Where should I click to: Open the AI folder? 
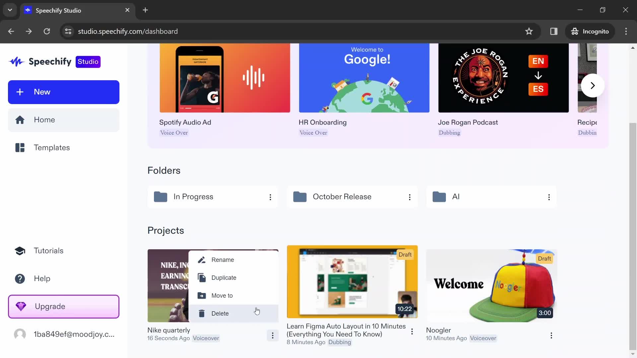(x=491, y=197)
